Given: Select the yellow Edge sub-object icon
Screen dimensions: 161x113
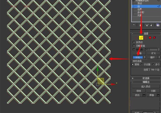Looking at the screenshot, I should pyautogui.click(x=141, y=38).
